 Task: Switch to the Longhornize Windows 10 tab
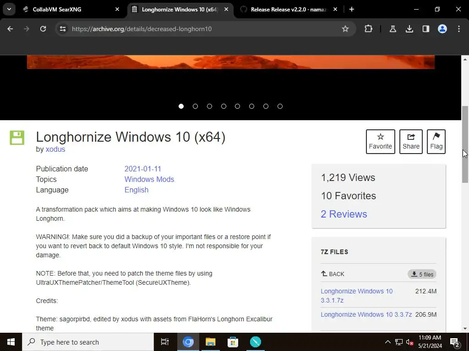click(x=180, y=9)
